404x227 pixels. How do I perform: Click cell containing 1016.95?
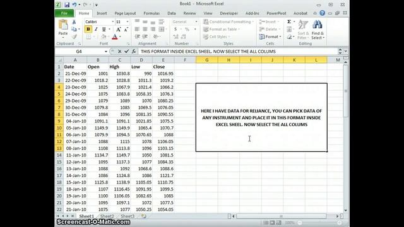(163, 74)
